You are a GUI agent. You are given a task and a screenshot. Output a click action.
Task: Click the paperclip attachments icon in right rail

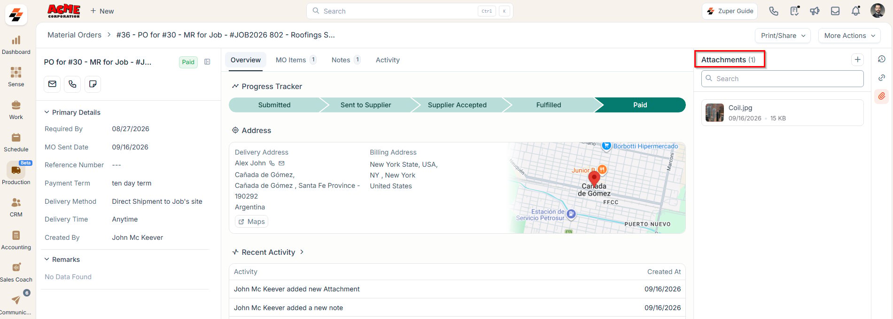pyautogui.click(x=882, y=96)
